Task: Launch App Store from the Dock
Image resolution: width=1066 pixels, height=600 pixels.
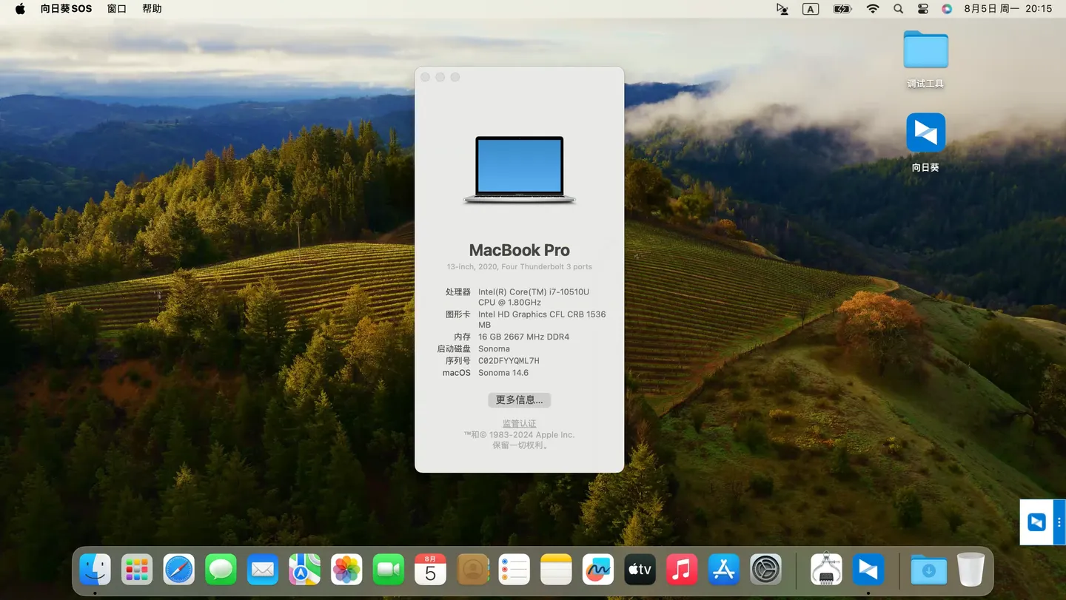Action: point(723,570)
